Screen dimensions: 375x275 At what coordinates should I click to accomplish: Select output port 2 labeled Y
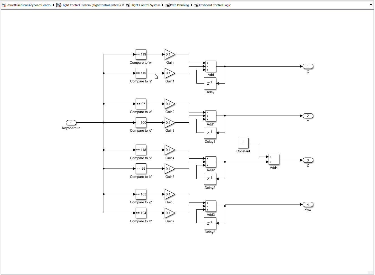pyautogui.click(x=308, y=116)
